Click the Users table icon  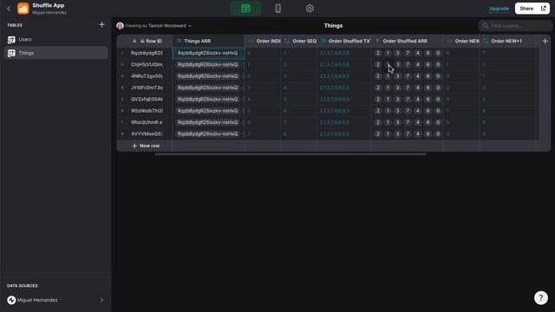[11, 40]
